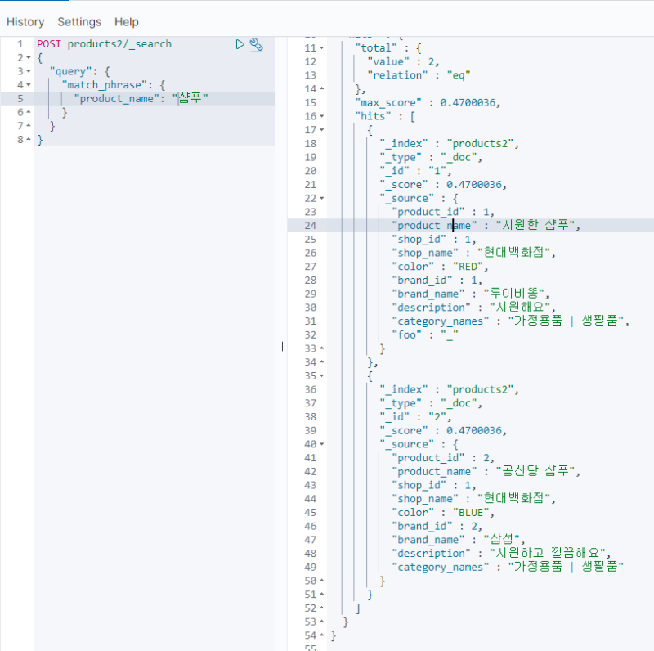Open the wrench request options menu
Viewport: 654px width, 651px height.
tap(256, 44)
